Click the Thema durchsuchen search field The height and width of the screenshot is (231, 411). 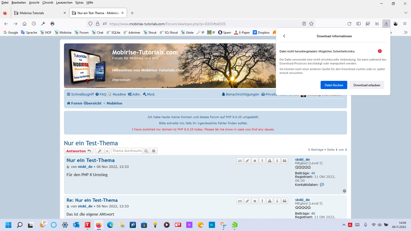coord(127,151)
